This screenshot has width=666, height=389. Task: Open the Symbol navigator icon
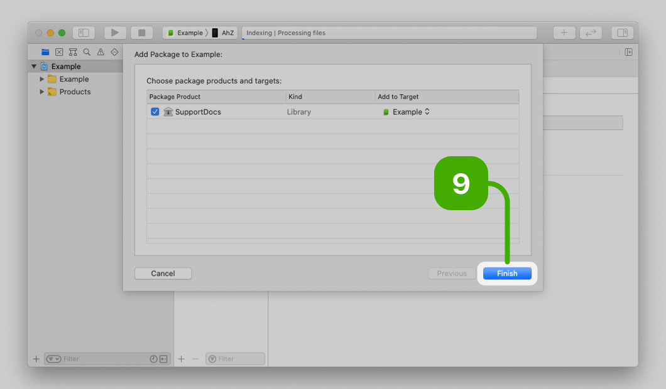[x=73, y=52]
